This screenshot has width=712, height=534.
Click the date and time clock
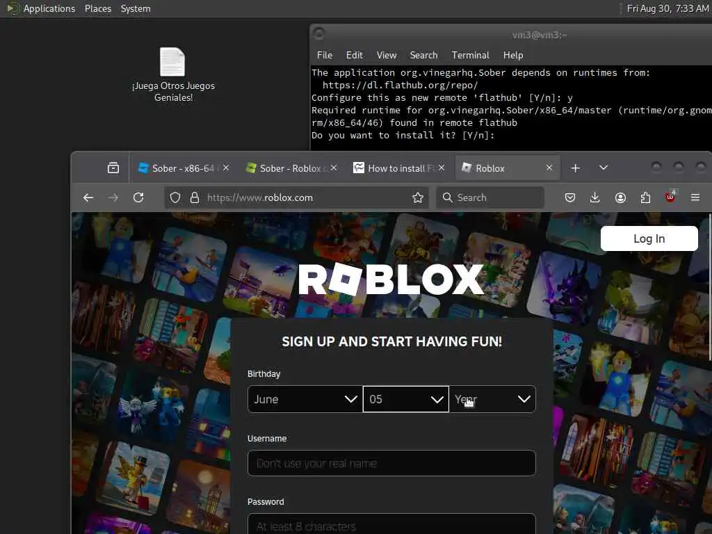click(667, 8)
